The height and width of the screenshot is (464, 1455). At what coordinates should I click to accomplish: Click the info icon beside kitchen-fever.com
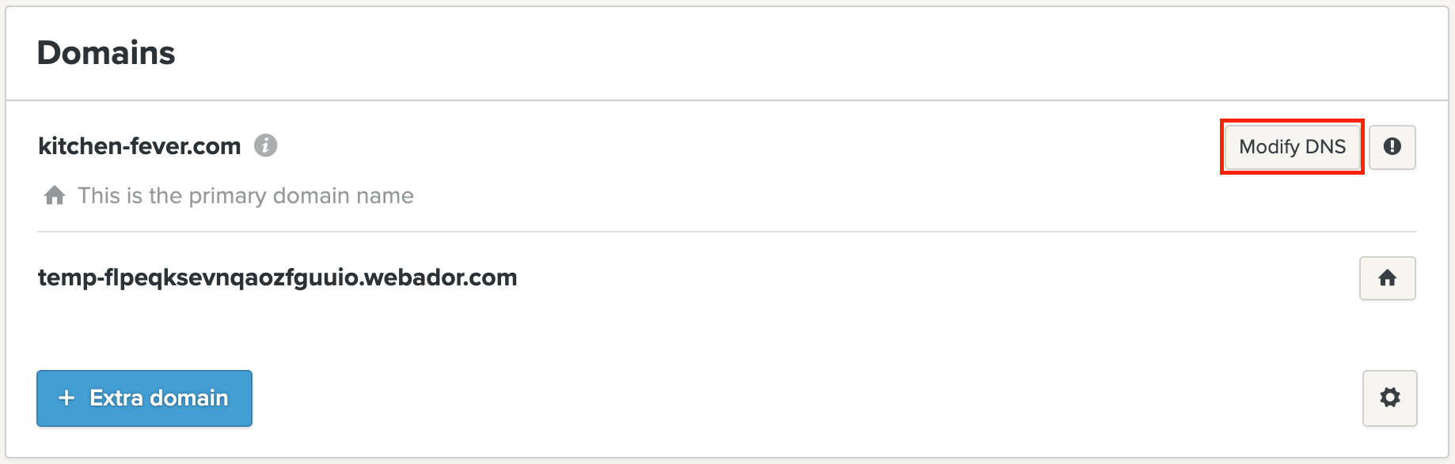265,145
